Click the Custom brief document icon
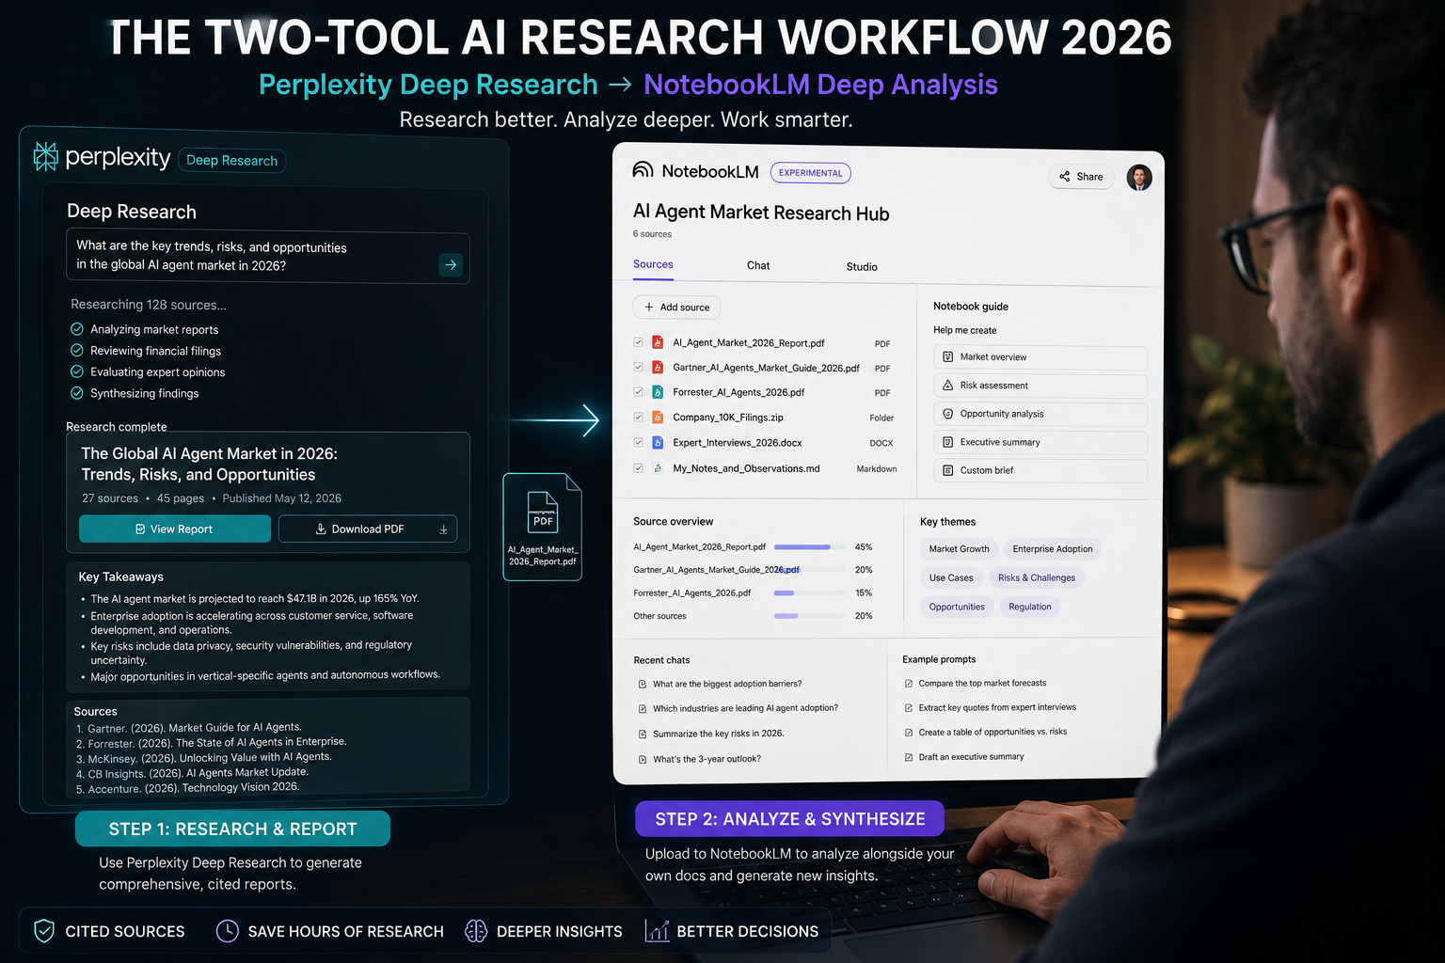Screen dimensions: 1445x963 948,470
